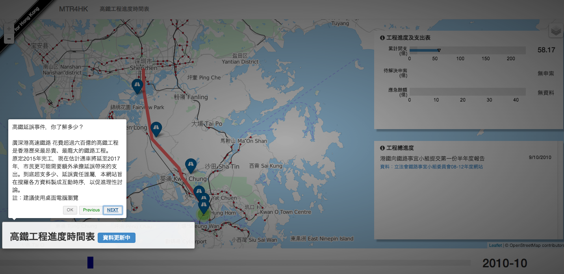
Task: Click the 2010-10 timeline date label
Action: (x=505, y=263)
